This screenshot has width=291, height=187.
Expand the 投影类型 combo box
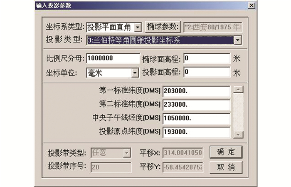pyautogui.click(x=238, y=40)
